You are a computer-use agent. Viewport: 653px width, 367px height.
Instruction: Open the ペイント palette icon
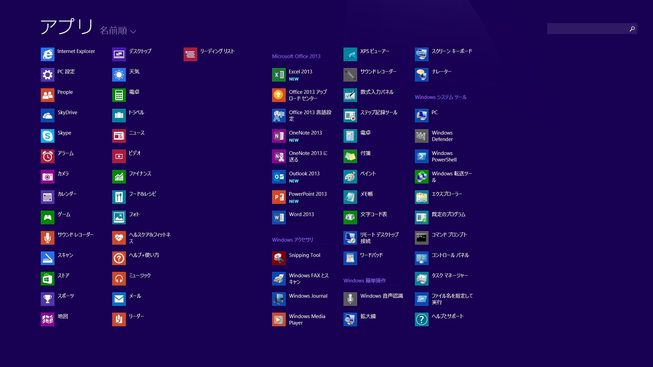point(350,177)
